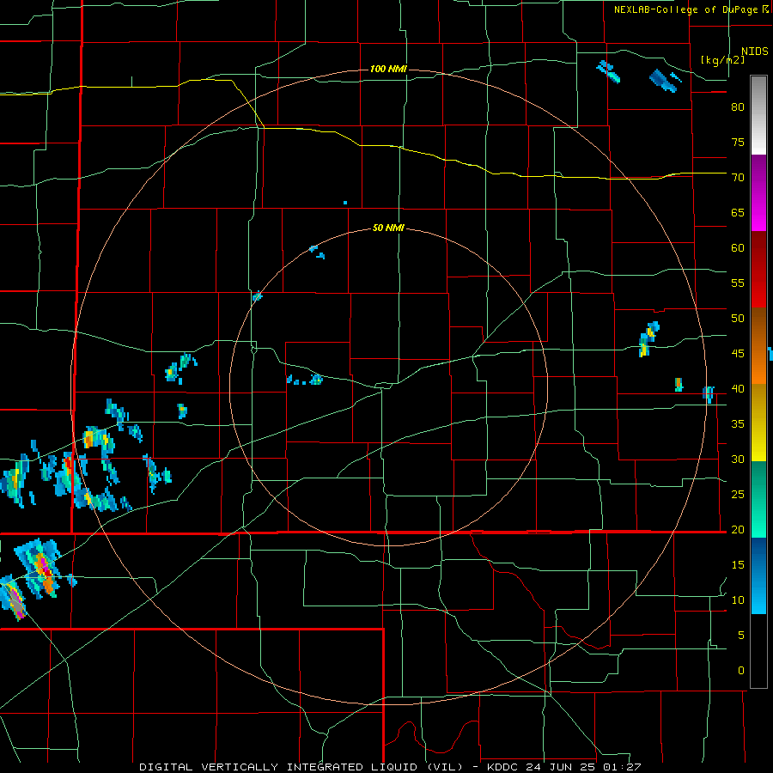The height and width of the screenshot is (773, 773).
Task: Click the 25 value on the color scale
Action: pyautogui.click(x=738, y=494)
